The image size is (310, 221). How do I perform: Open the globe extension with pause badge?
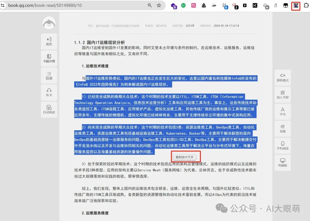pos(266,6)
